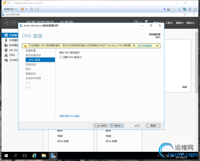
Task: Click the VMRC floppy drive icon
Action: click(179, 9)
